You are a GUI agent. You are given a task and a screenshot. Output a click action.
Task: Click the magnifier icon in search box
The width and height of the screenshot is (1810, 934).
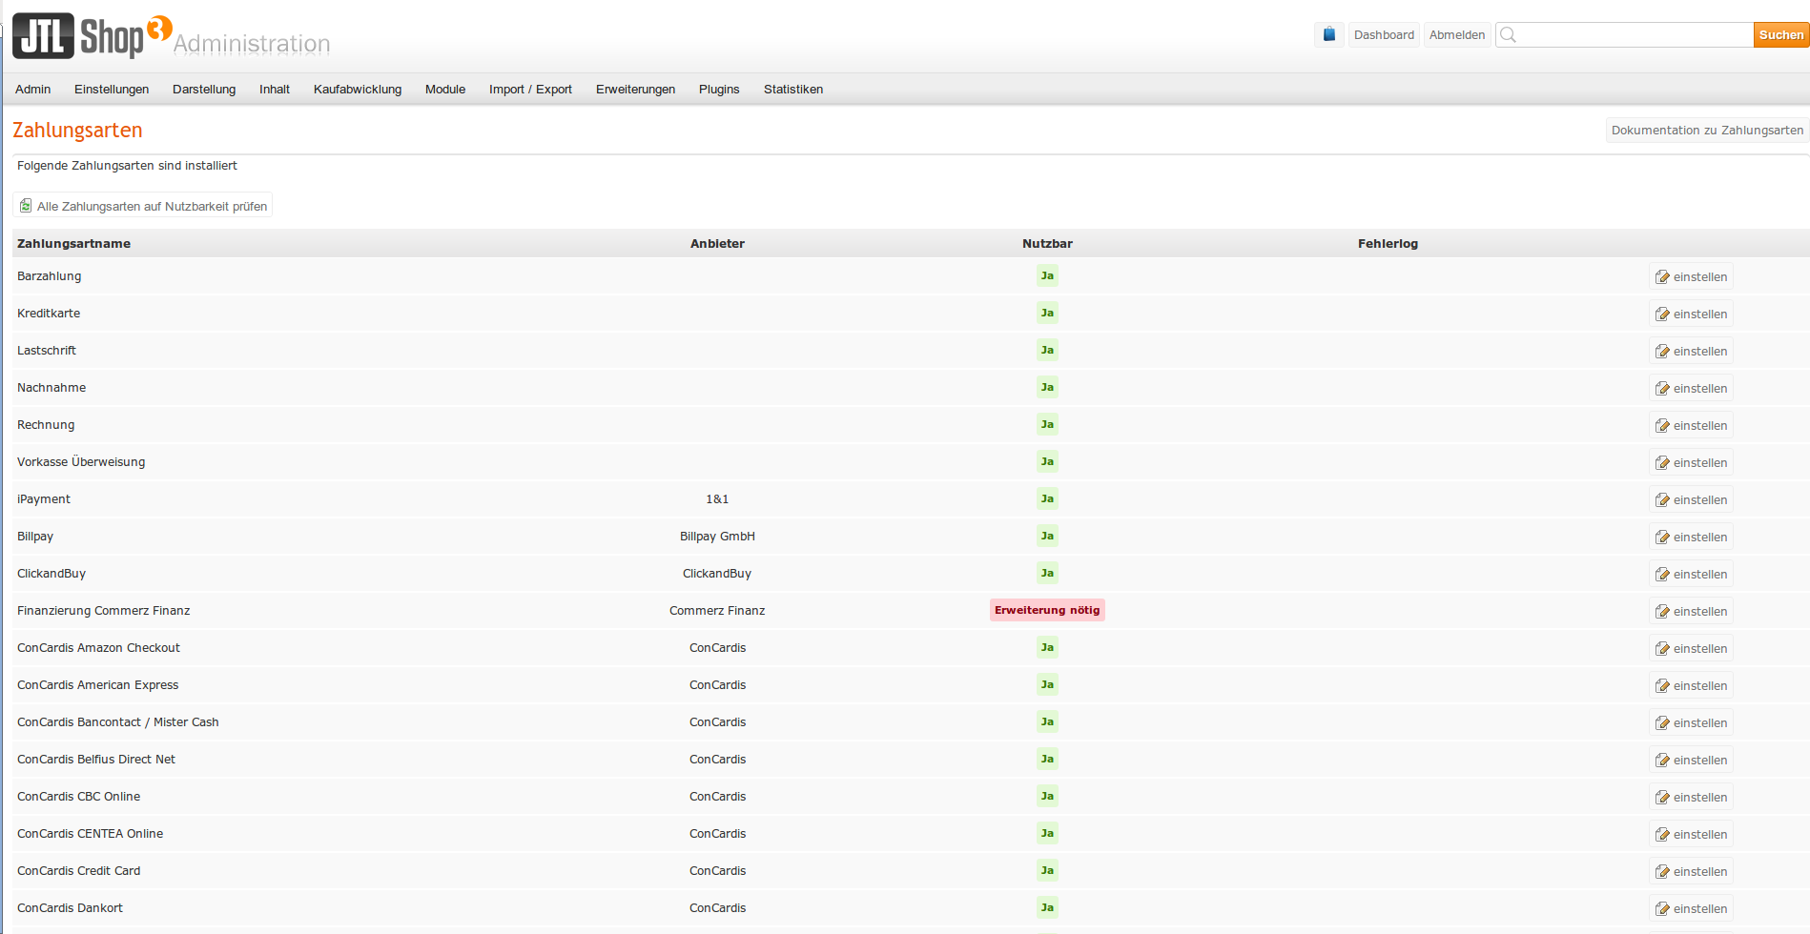pyautogui.click(x=1508, y=35)
